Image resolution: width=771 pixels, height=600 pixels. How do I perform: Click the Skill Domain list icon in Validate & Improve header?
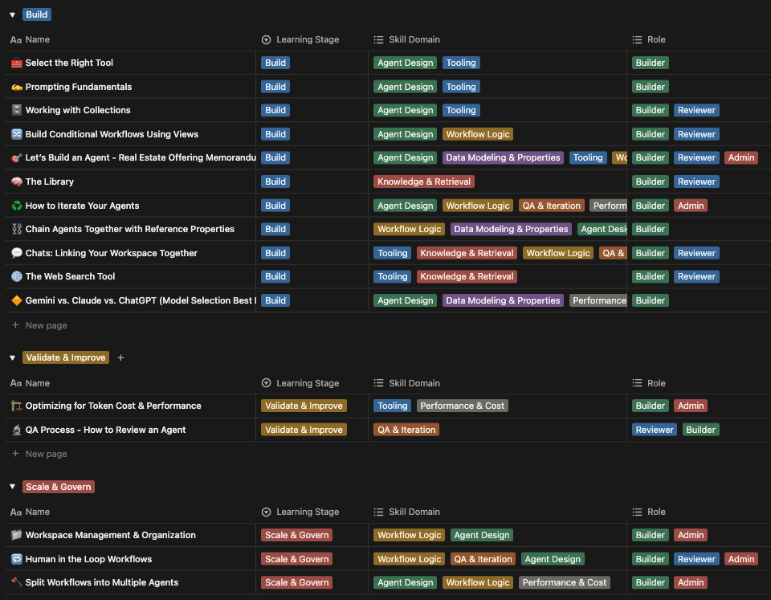(x=378, y=383)
